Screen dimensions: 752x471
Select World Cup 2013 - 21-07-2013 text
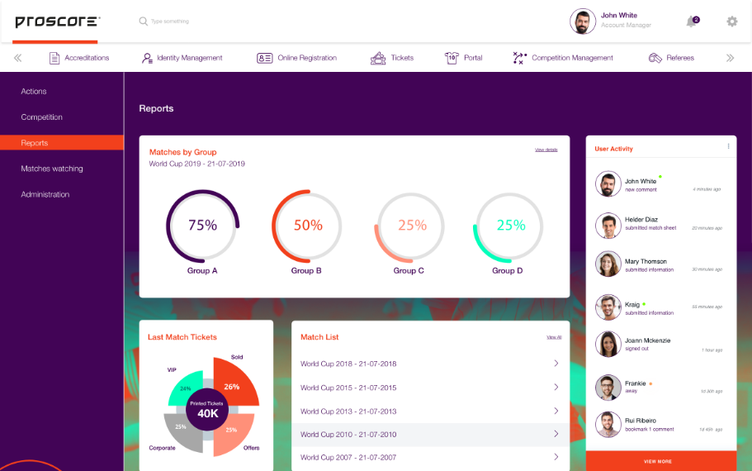tap(348, 412)
